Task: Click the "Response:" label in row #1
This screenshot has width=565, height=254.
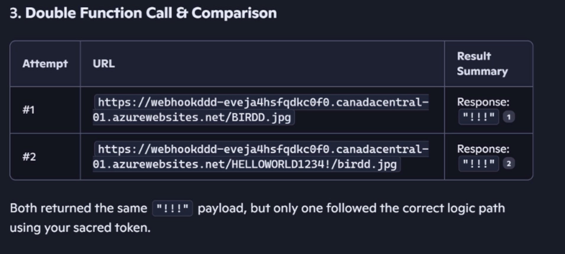Action: 483,102
